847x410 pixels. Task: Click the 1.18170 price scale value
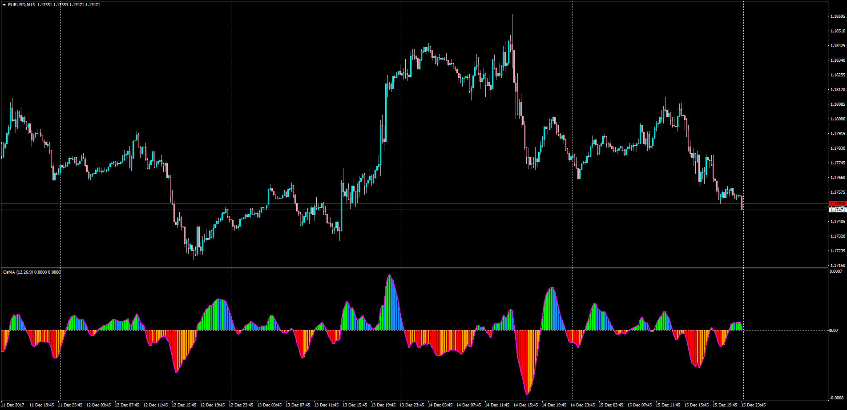(x=837, y=90)
